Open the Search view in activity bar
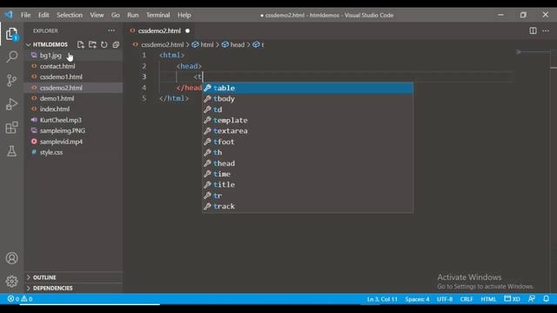Viewport: 557px width, 313px height. 11,57
